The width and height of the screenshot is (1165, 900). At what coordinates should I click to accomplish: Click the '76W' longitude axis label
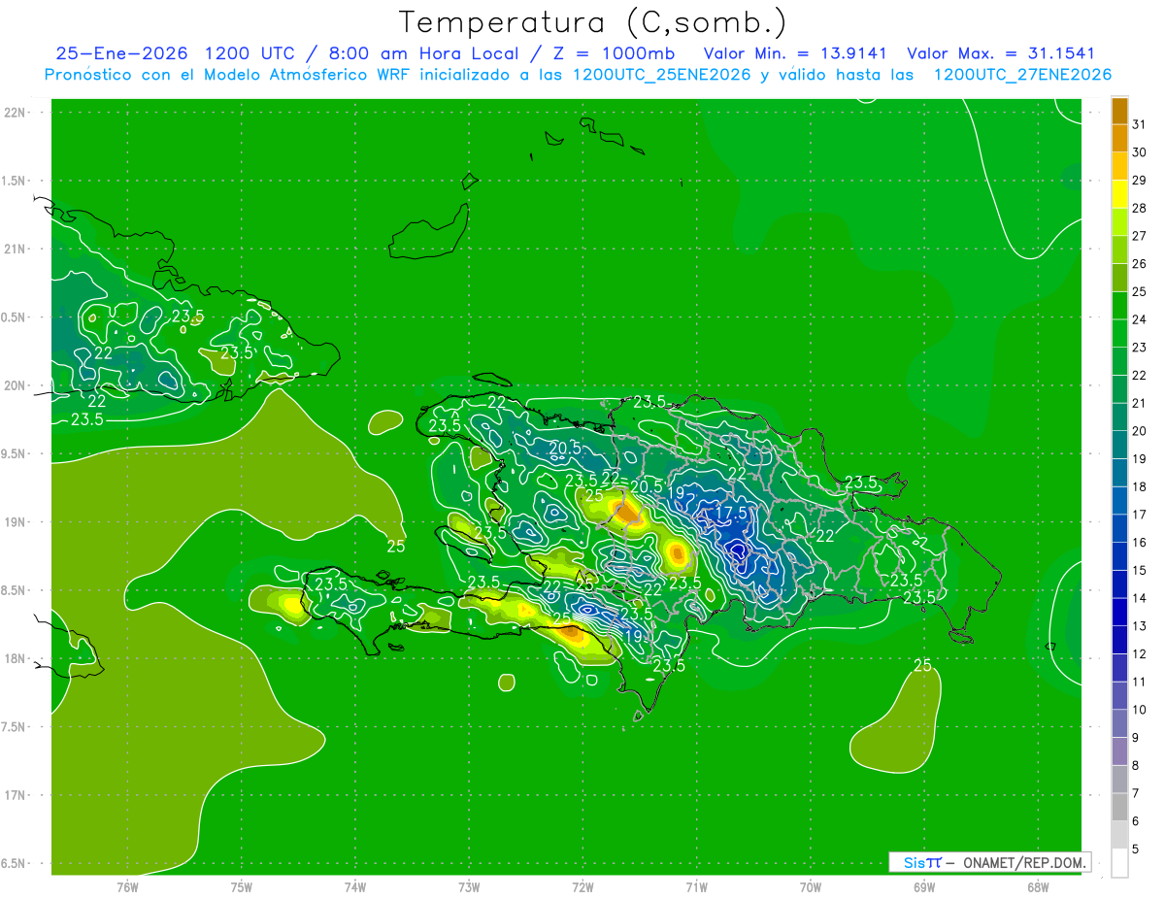[127, 886]
